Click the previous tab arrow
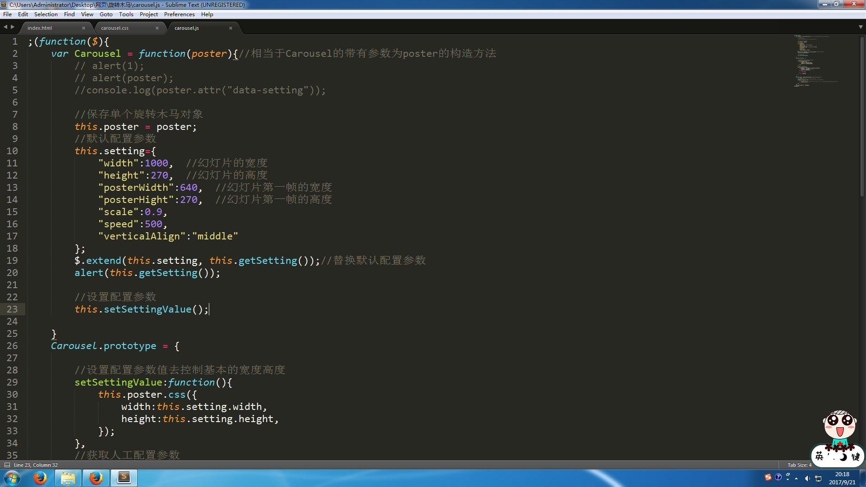Screen dimensions: 866x487 [5, 27]
